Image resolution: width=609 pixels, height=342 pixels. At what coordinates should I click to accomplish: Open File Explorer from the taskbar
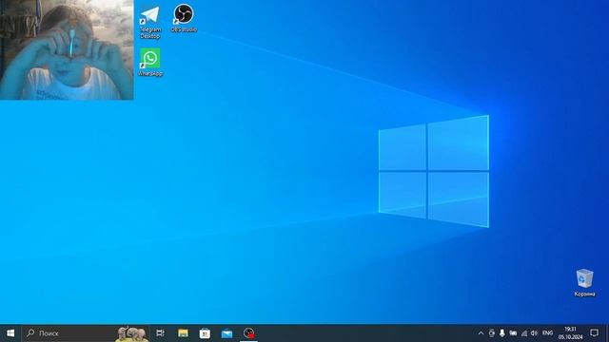pos(183,333)
